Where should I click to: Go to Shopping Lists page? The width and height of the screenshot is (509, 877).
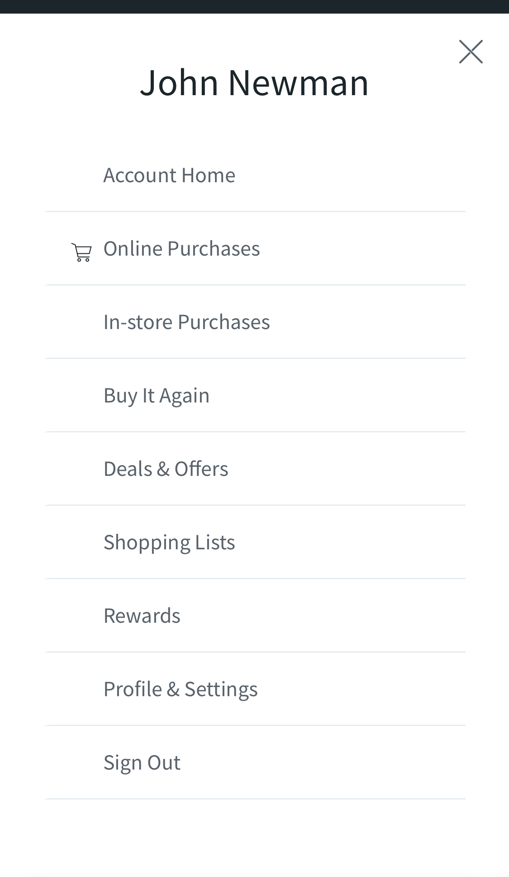(169, 542)
